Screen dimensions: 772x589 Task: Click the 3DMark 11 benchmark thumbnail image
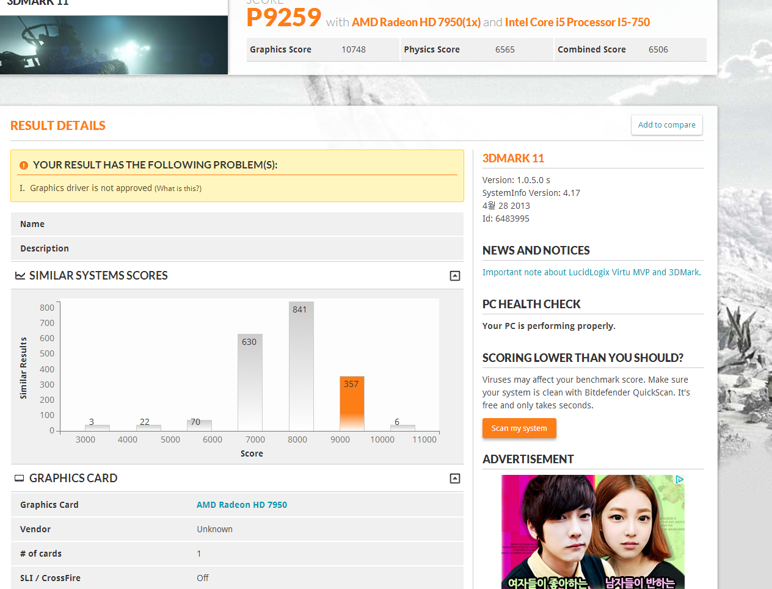coord(114,45)
